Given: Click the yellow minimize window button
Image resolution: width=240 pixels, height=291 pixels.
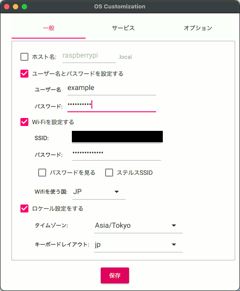Looking at the screenshot, I should 16,7.
